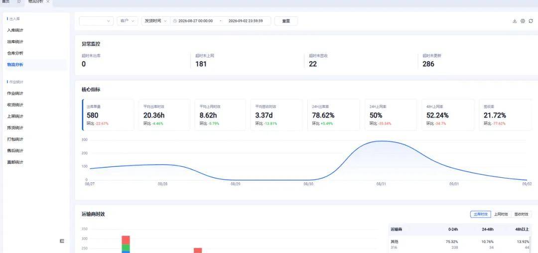Open the first empty filter dropdown

click(x=97, y=21)
